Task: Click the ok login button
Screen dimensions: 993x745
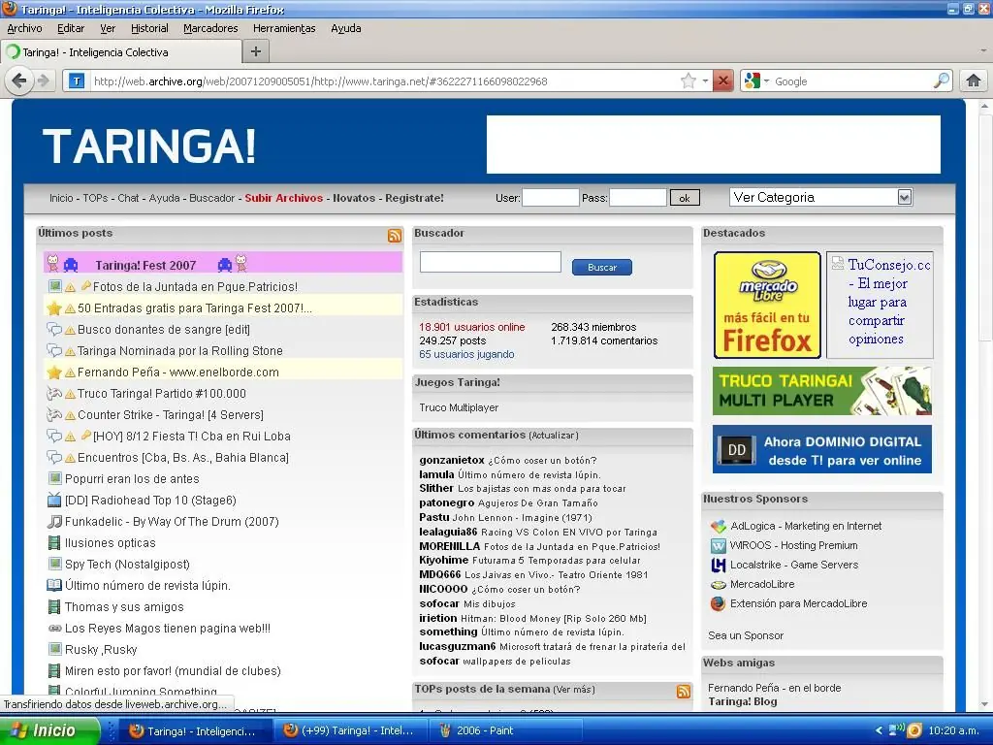Action: [685, 198]
